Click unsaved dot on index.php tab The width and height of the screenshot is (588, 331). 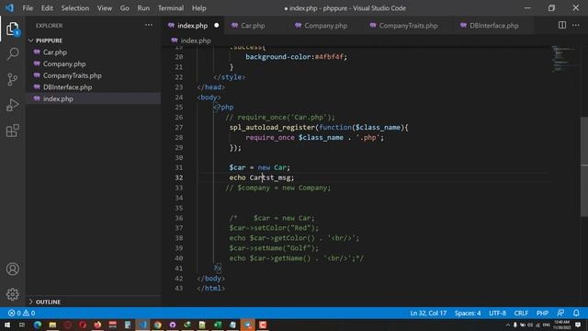217,26
